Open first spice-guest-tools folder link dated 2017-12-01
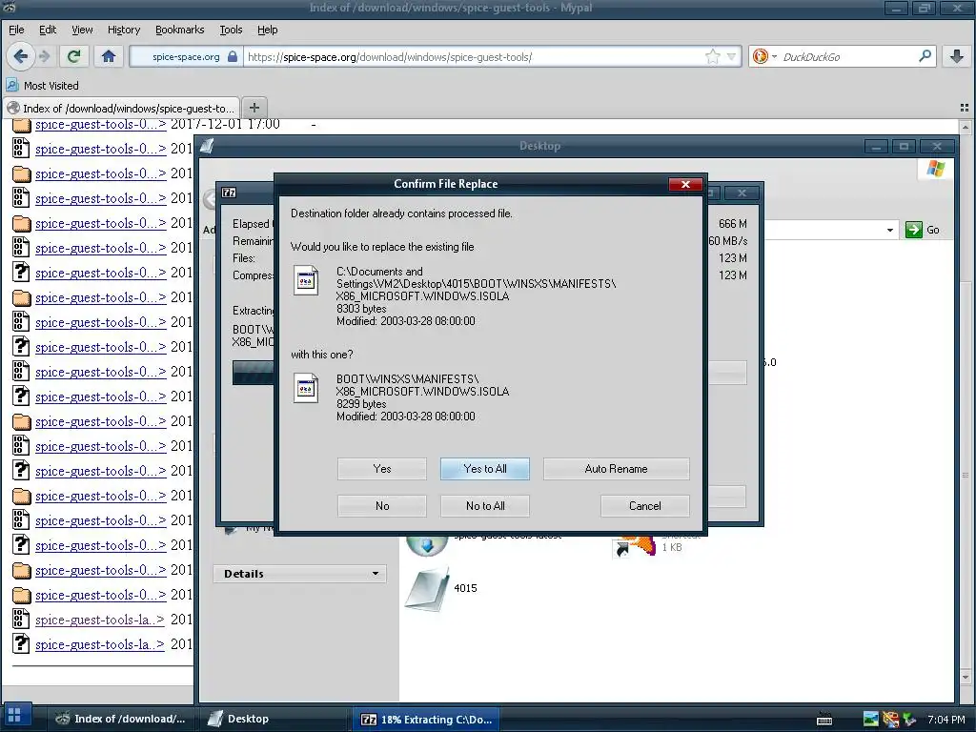976x732 pixels. pyautogui.click(x=100, y=124)
